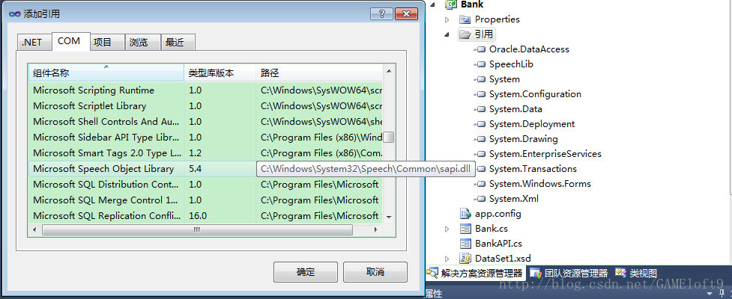
Task: Click the DataSet1.xsd dataset icon
Action: tap(465, 259)
